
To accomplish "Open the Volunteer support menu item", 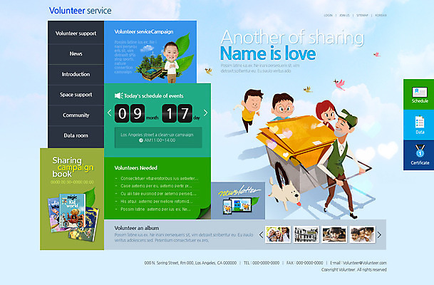I will (76, 33).
